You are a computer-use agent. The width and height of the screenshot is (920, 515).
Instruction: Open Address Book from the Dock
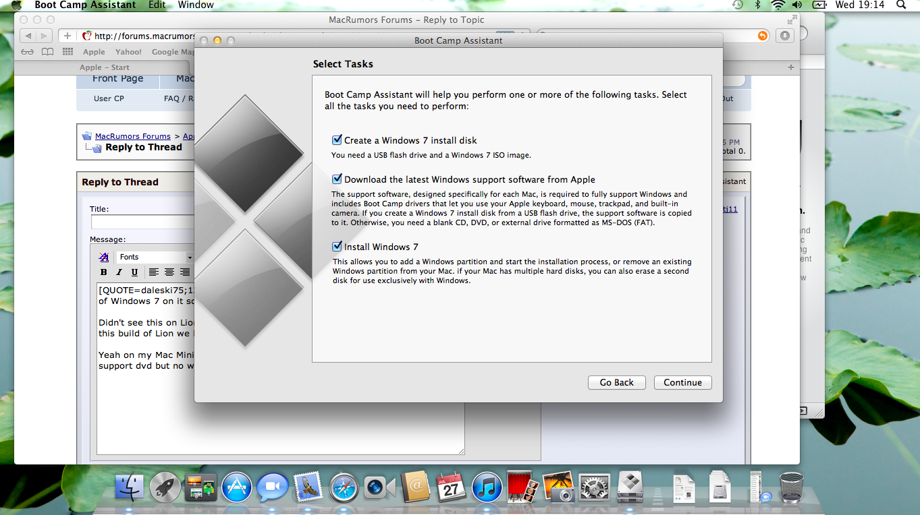416,487
